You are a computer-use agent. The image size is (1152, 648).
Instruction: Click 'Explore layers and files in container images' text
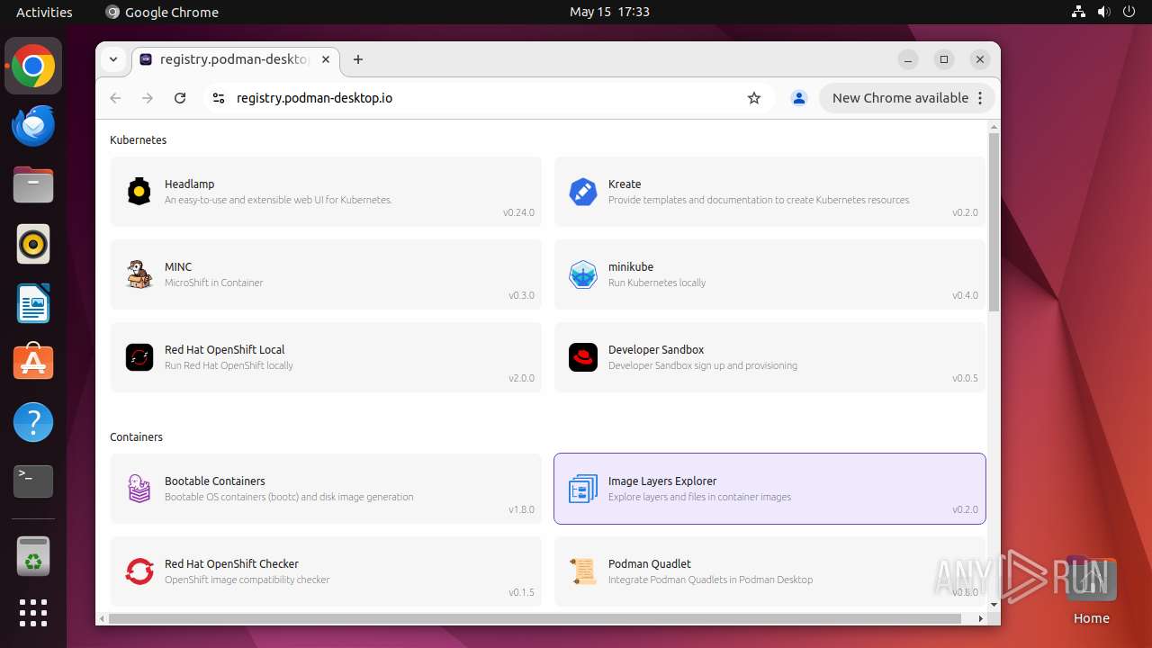click(699, 497)
